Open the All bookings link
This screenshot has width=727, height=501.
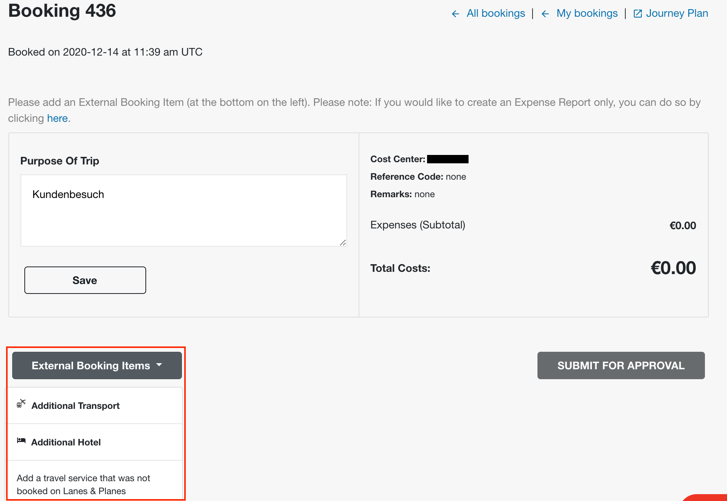pos(496,13)
